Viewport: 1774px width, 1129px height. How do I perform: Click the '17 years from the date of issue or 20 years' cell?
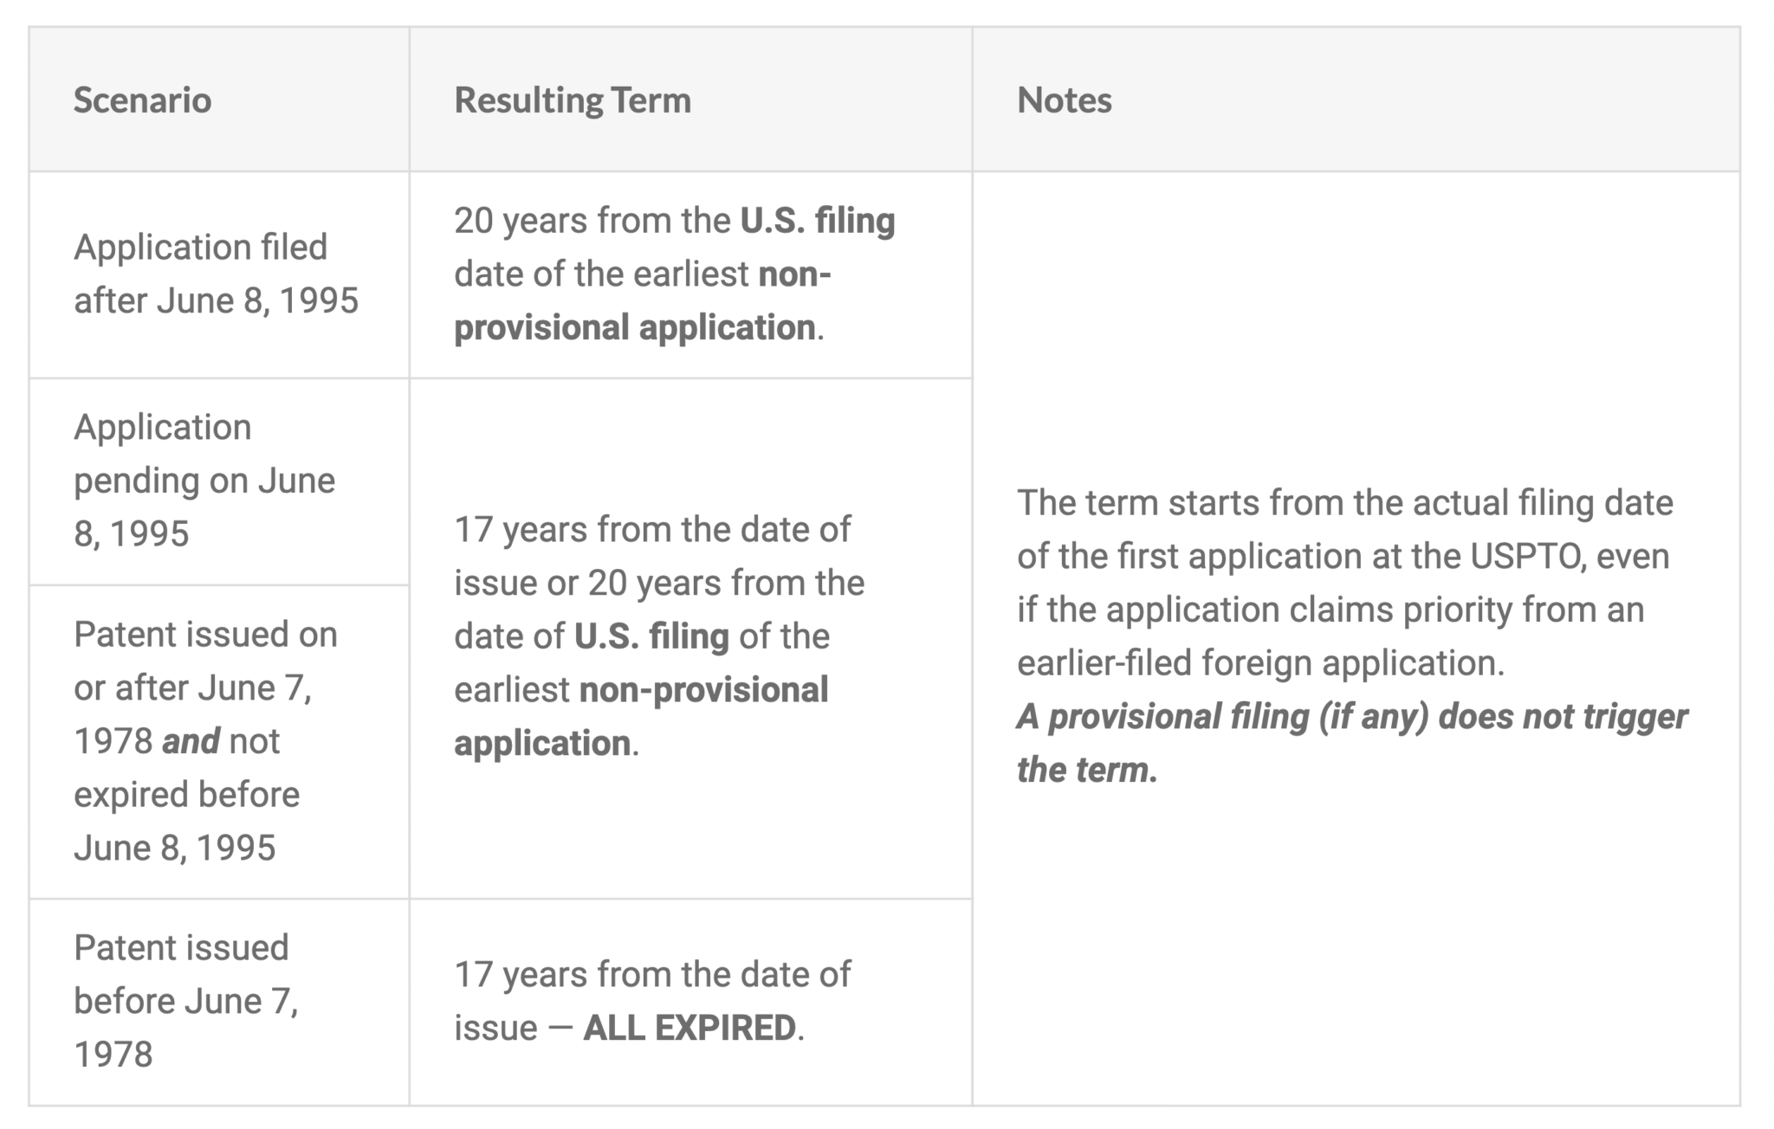[x=690, y=638]
